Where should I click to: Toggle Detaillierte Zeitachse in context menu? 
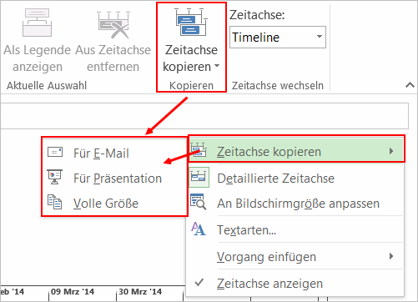[x=296, y=179]
